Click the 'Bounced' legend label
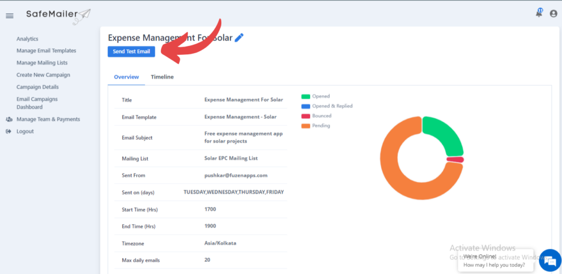The height and width of the screenshot is (274, 562). point(322,116)
